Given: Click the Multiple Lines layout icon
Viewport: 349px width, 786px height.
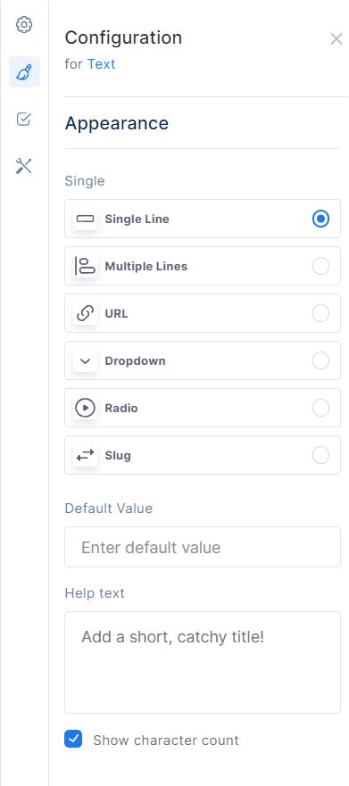Looking at the screenshot, I should click(86, 266).
